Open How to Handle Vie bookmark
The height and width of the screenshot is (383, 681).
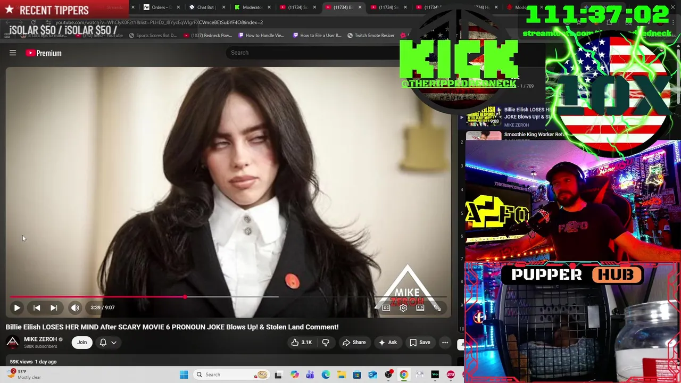261,36
